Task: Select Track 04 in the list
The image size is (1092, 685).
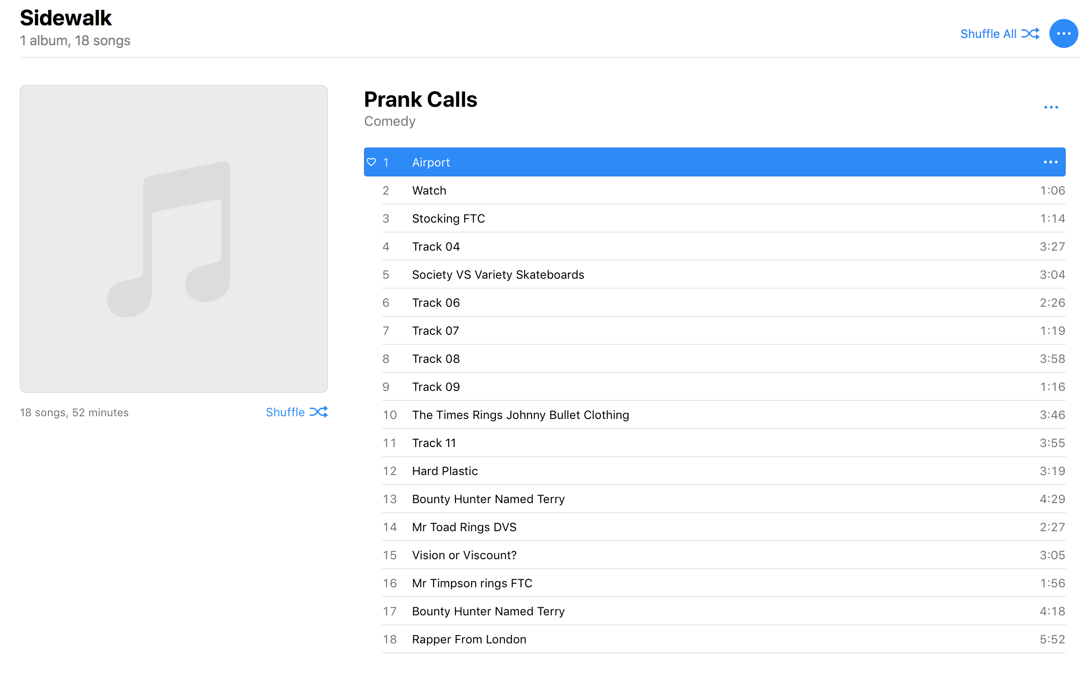Action: pos(436,247)
